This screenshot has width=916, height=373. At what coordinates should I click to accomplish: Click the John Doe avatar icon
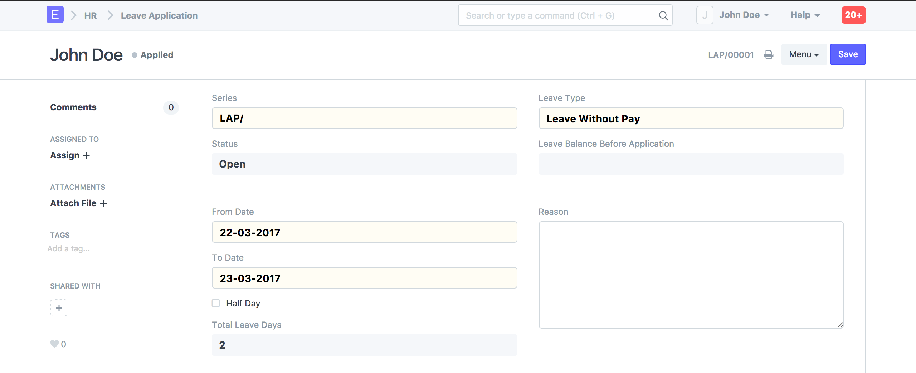(705, 15)
